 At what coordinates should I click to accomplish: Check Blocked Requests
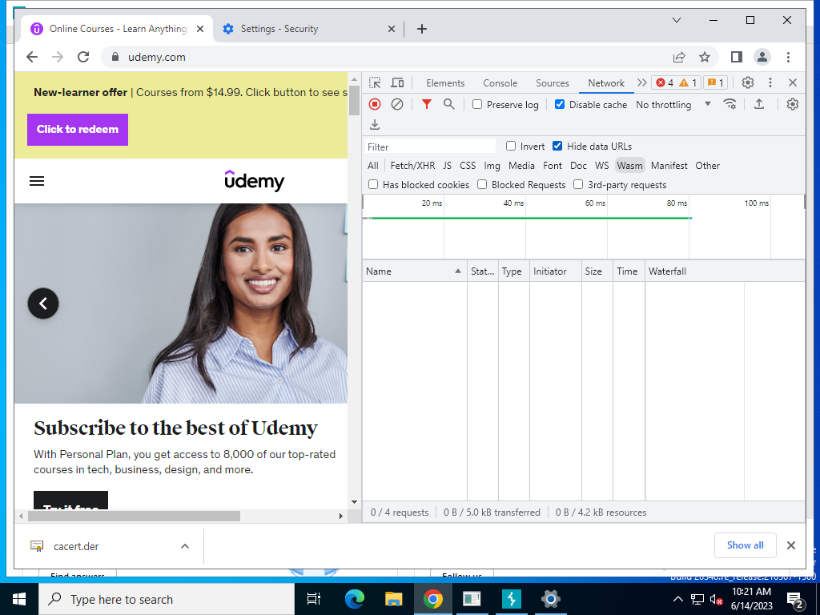point(482,184)
